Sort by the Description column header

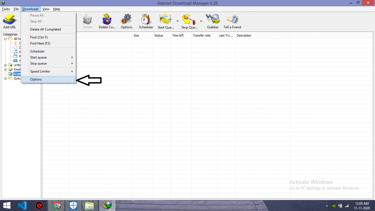263,36
